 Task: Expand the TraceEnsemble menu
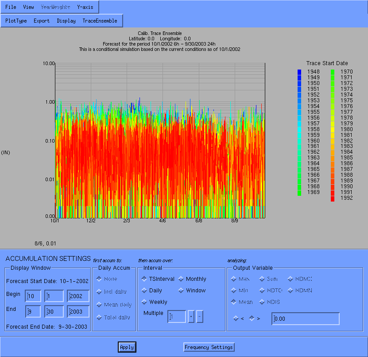click(100, 21)
